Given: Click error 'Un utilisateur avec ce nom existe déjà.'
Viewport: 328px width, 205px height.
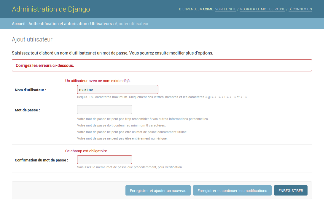Looking at the screenshot, I should (98, 81).
